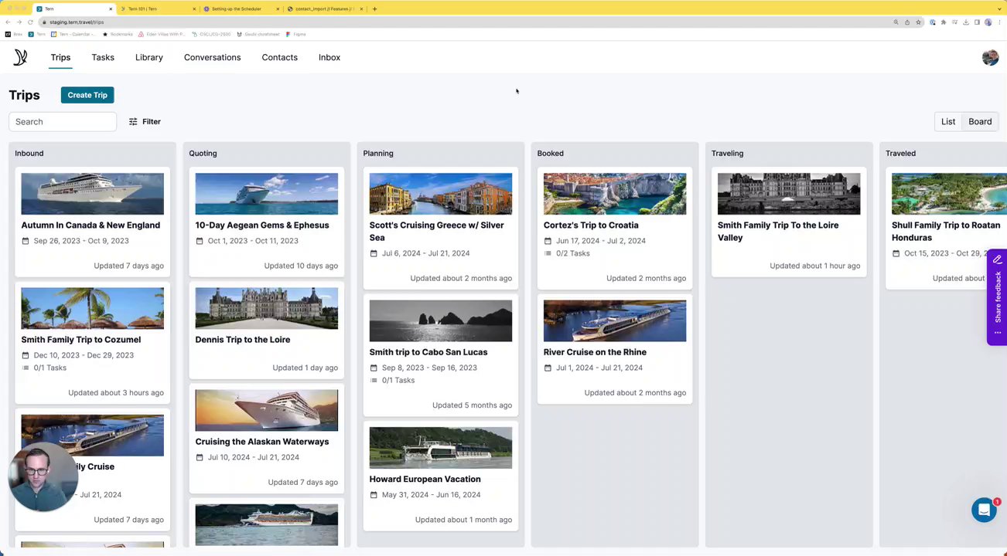The width and height of the screenshot is (1007, 556).
Task: Click the calendar icon on Cortez's Croatia card
Action: click(x=548, y=241)
